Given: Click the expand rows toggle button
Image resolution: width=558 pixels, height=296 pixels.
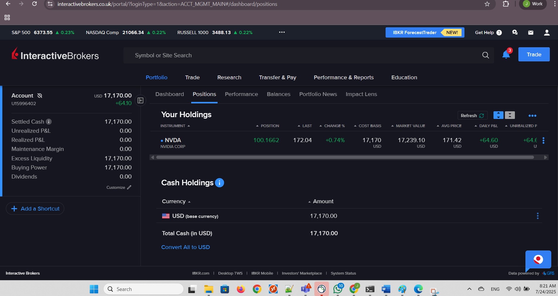Looking at the screenshot, I should coord(498,115).
